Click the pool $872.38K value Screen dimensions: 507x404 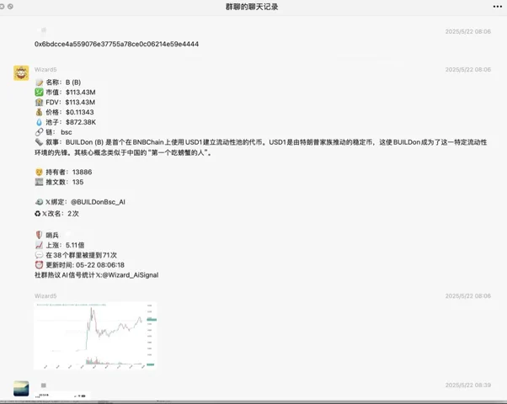tap(81, 123)
